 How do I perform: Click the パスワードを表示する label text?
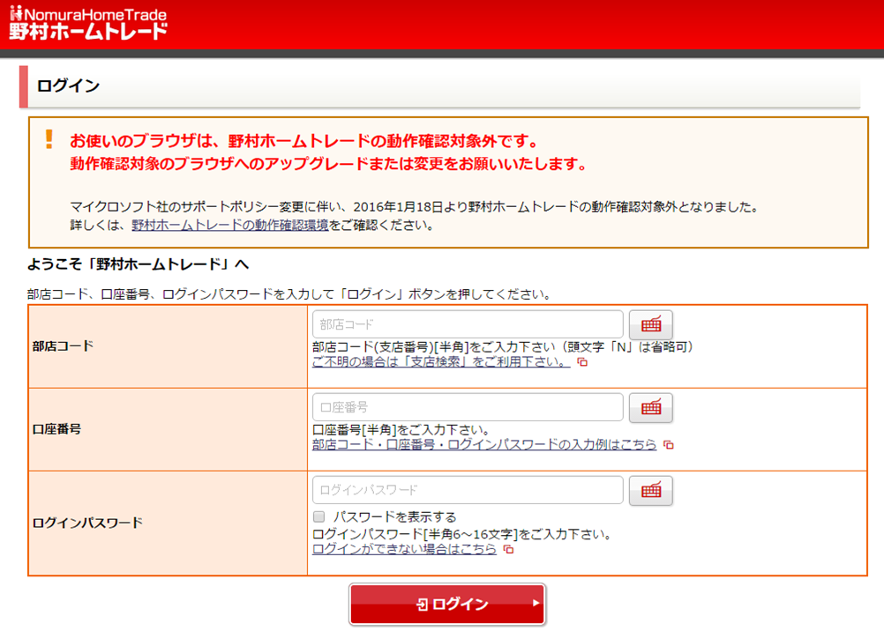point(394,516)
